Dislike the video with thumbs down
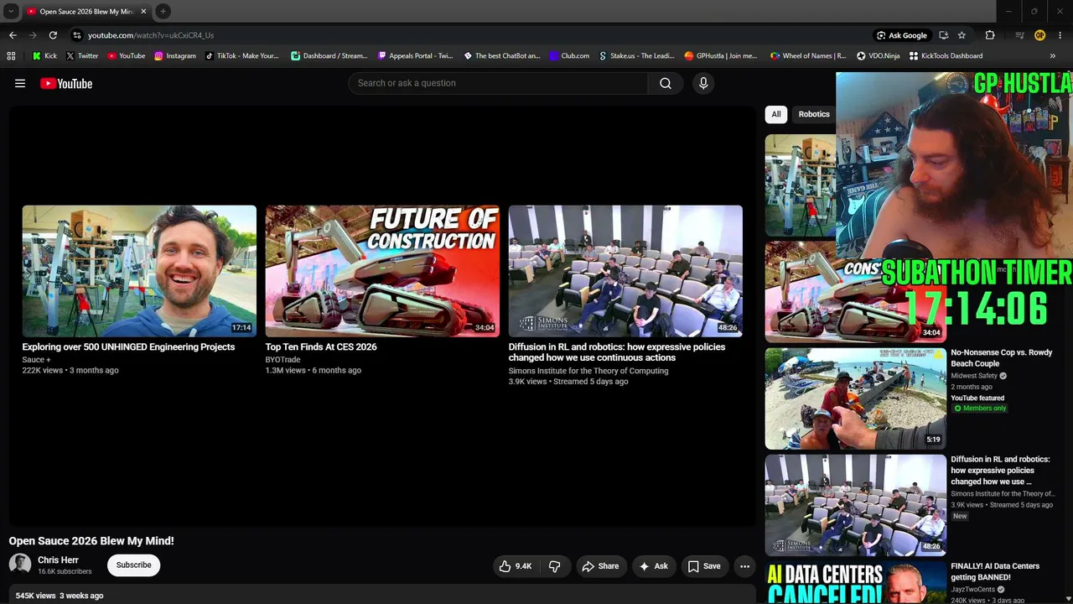The image size is (1073, 604). pos(554,566)
